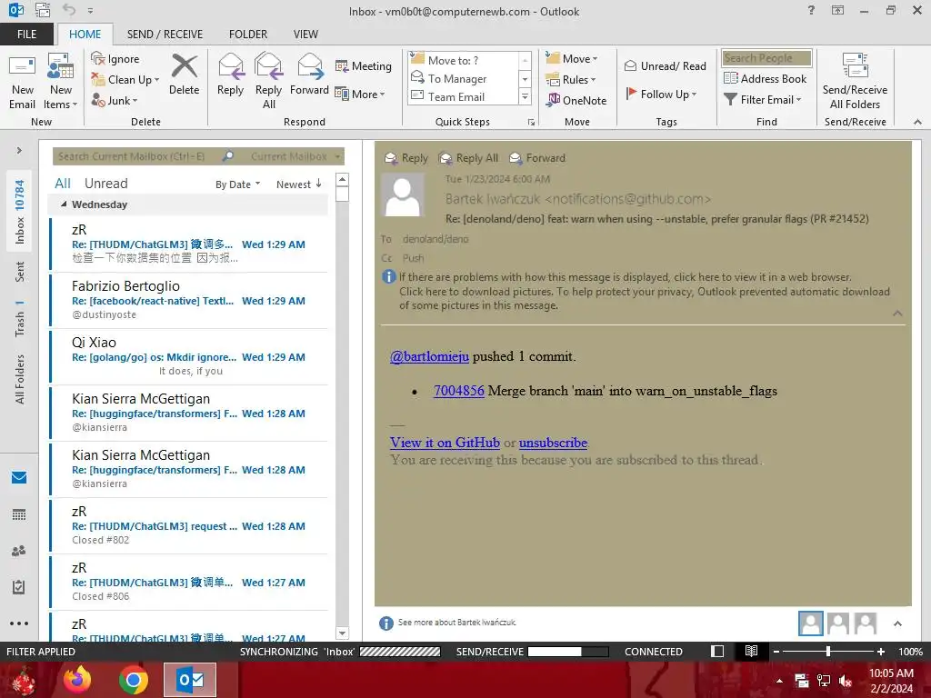The image size is (931, 698).
Task: Send the message to OneNote
Action: click(576, 100)
